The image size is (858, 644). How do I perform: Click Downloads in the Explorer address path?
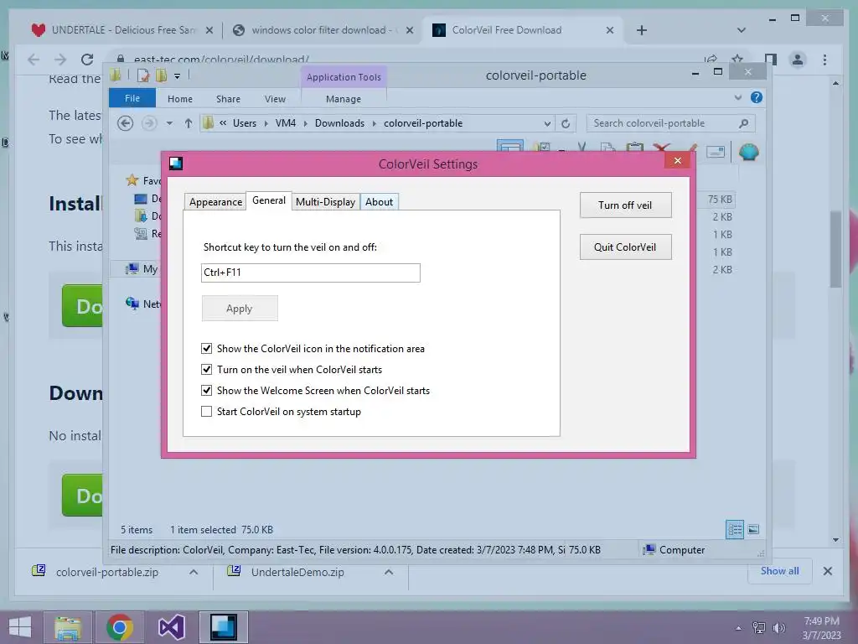[339, 123]
